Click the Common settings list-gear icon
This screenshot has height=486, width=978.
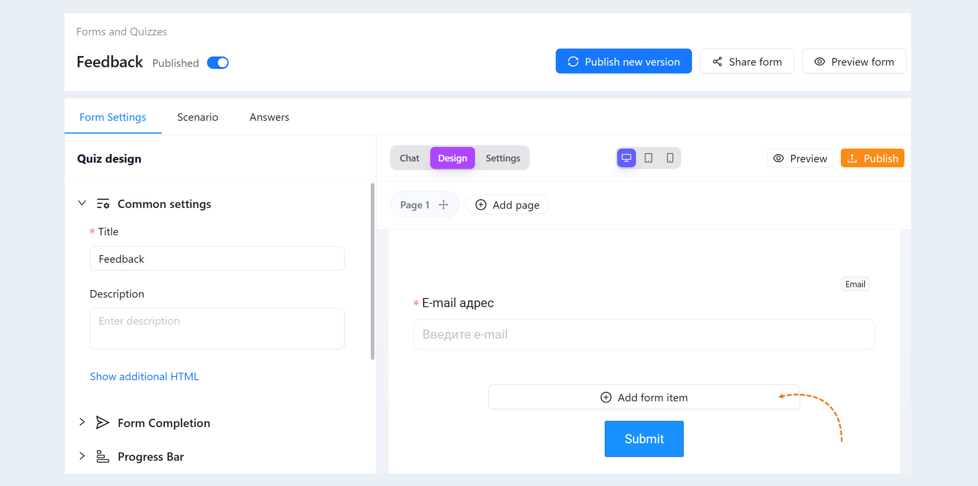(103, 204)
